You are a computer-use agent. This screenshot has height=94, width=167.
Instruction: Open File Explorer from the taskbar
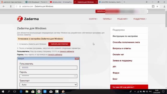click(27, 91)
